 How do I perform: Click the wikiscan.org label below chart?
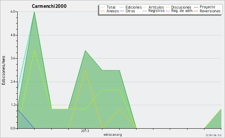pyautogui.click(x=112, y=135)
